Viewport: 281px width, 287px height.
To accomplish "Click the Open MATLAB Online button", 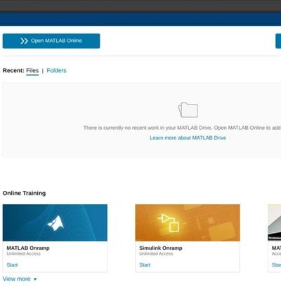I will tap(51, 41).
